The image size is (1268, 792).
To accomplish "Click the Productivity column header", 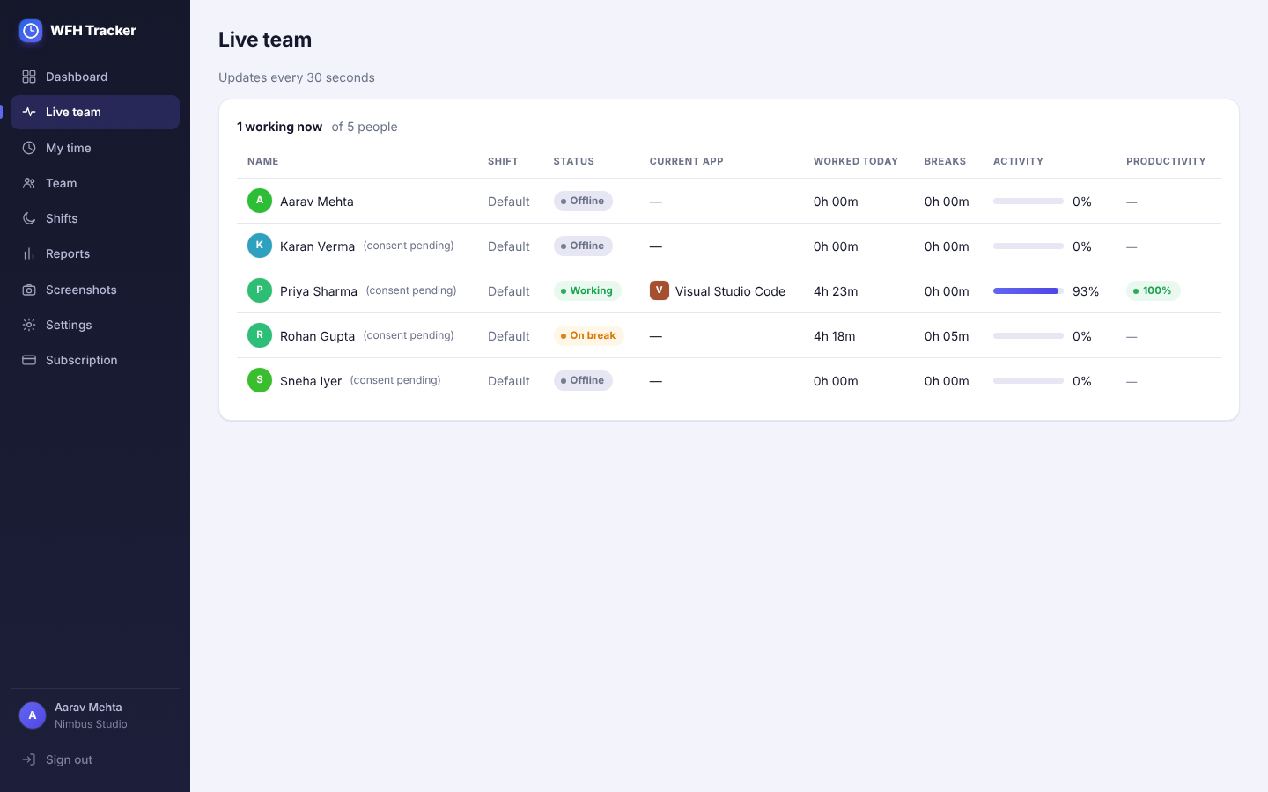I will tap(1166, 161).
